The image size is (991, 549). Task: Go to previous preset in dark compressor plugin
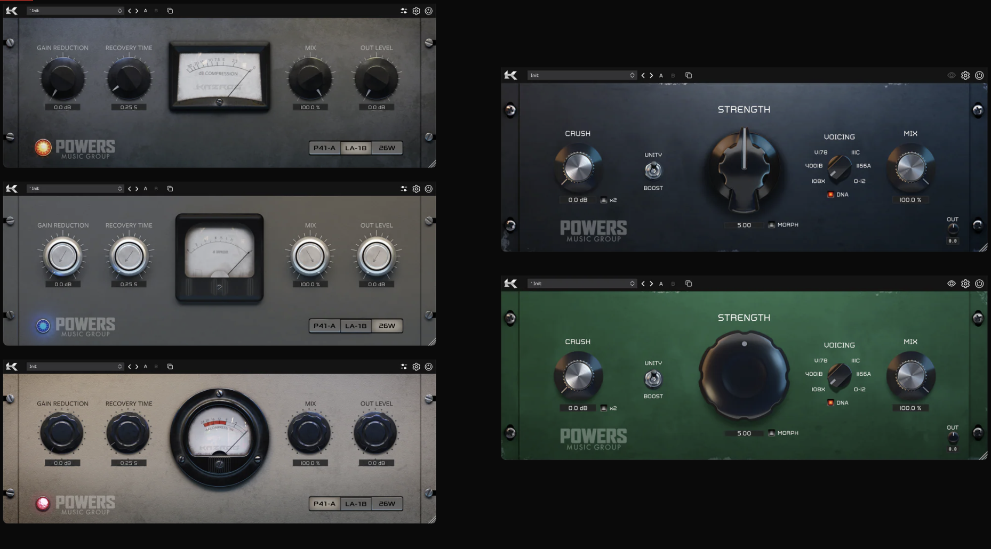(x=130, y=11)
